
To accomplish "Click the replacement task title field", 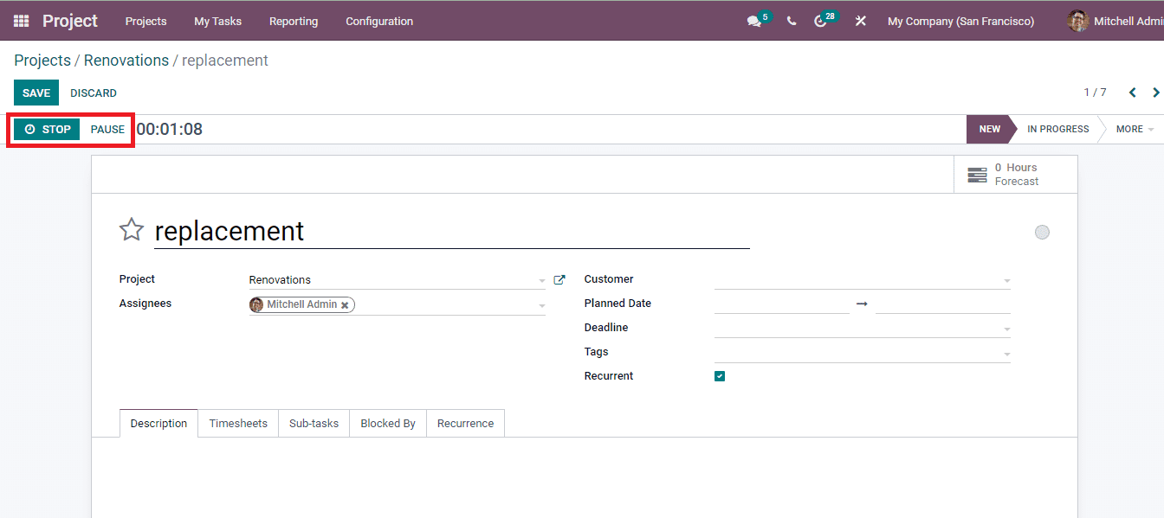I will 346,232.
